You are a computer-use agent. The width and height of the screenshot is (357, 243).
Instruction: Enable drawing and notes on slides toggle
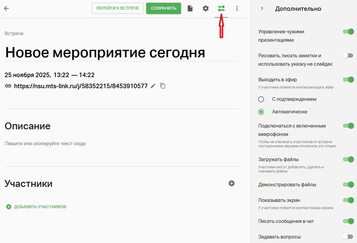348,56
